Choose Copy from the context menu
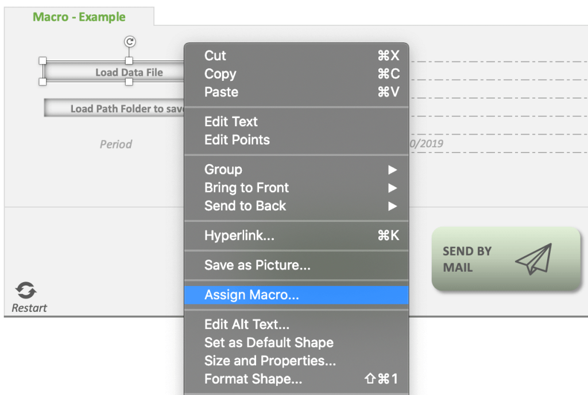 pyautogui.click(x=220, y=74)
